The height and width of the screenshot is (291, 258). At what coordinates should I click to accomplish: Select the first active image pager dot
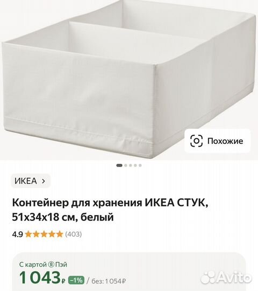pos(119,165)
